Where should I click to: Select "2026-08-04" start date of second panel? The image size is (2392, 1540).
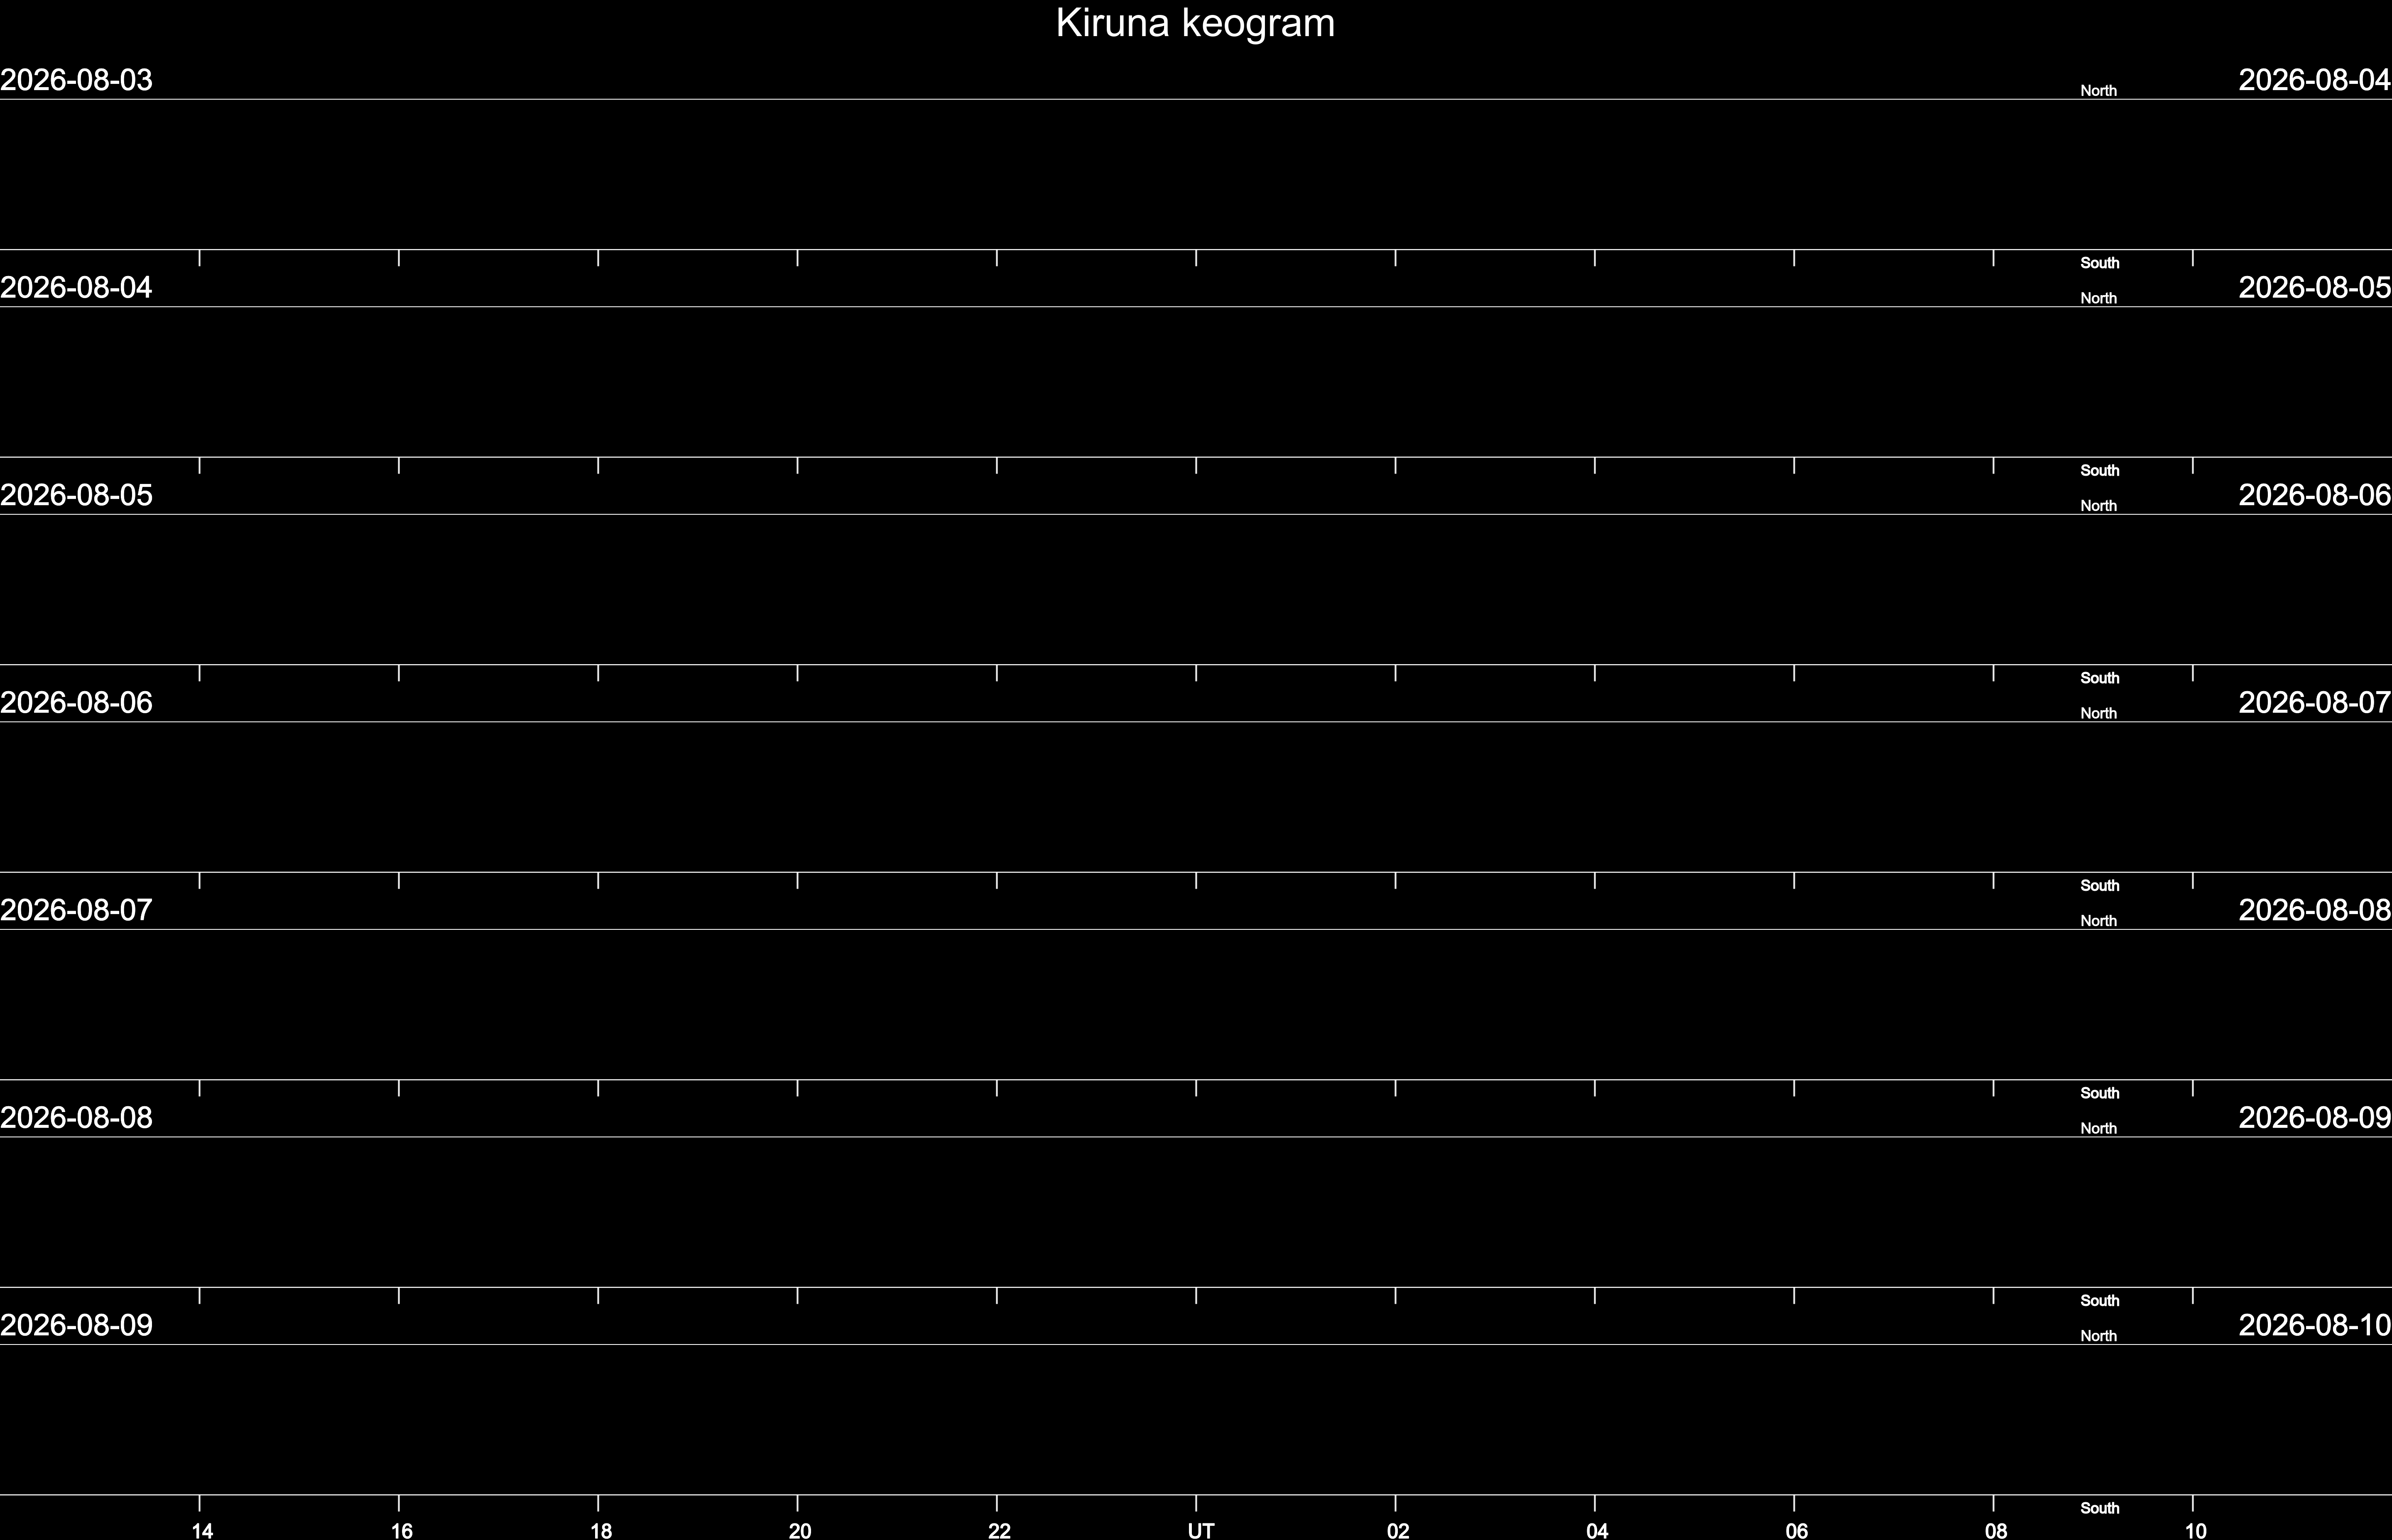(x=76, y=288)
